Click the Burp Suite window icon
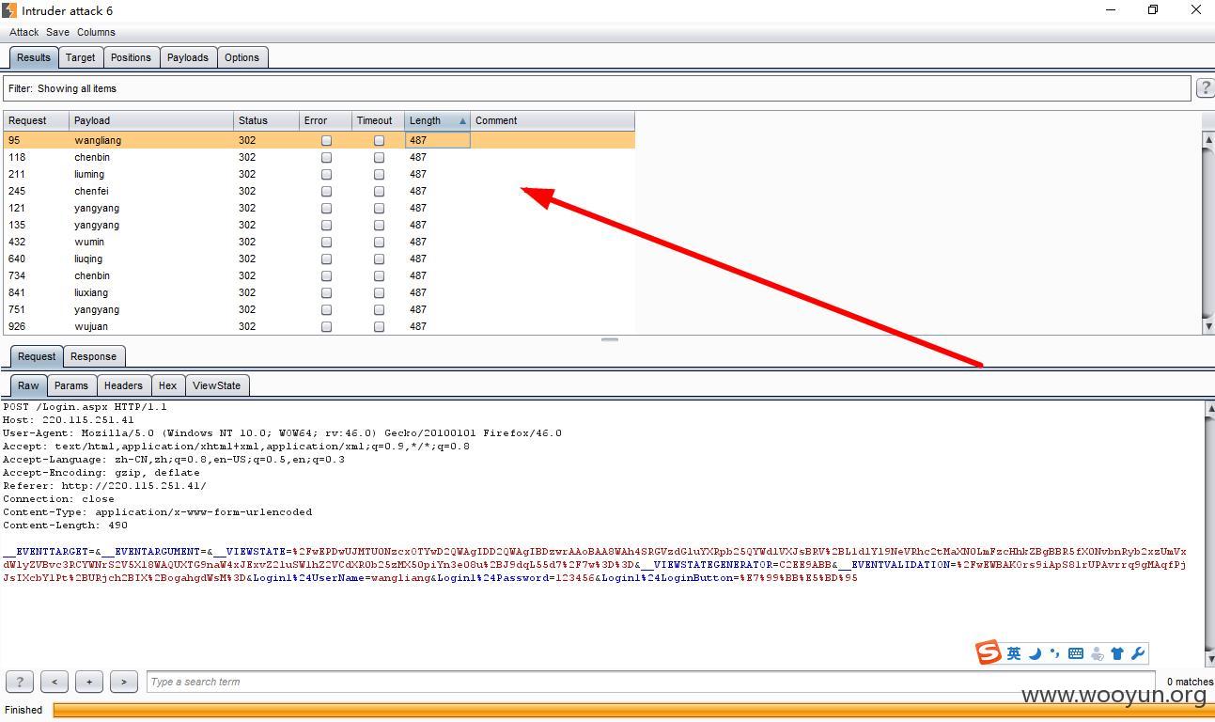 tap(9, 10)
